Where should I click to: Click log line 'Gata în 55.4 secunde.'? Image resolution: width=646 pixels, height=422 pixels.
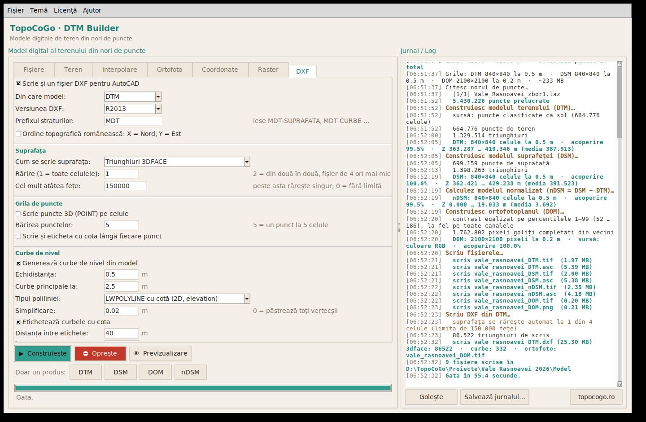[483, 376]
